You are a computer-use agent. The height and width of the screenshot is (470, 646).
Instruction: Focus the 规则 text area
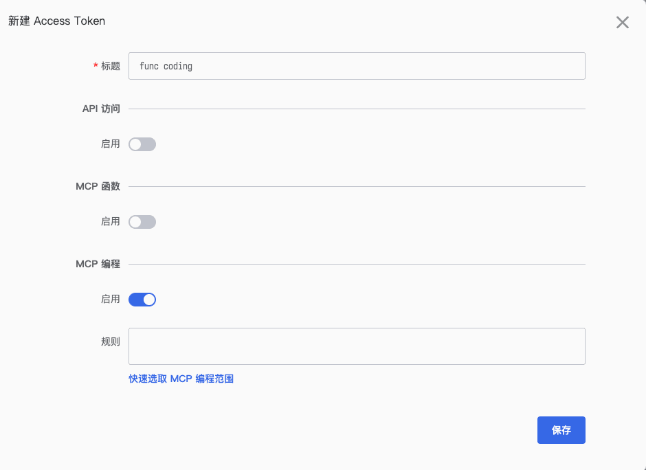pos(357,346)
